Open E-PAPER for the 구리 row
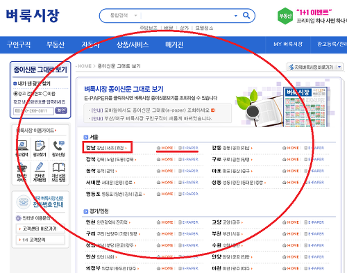Image resolution: width=347 pixels, height=273 pixels. coord(188,234)
